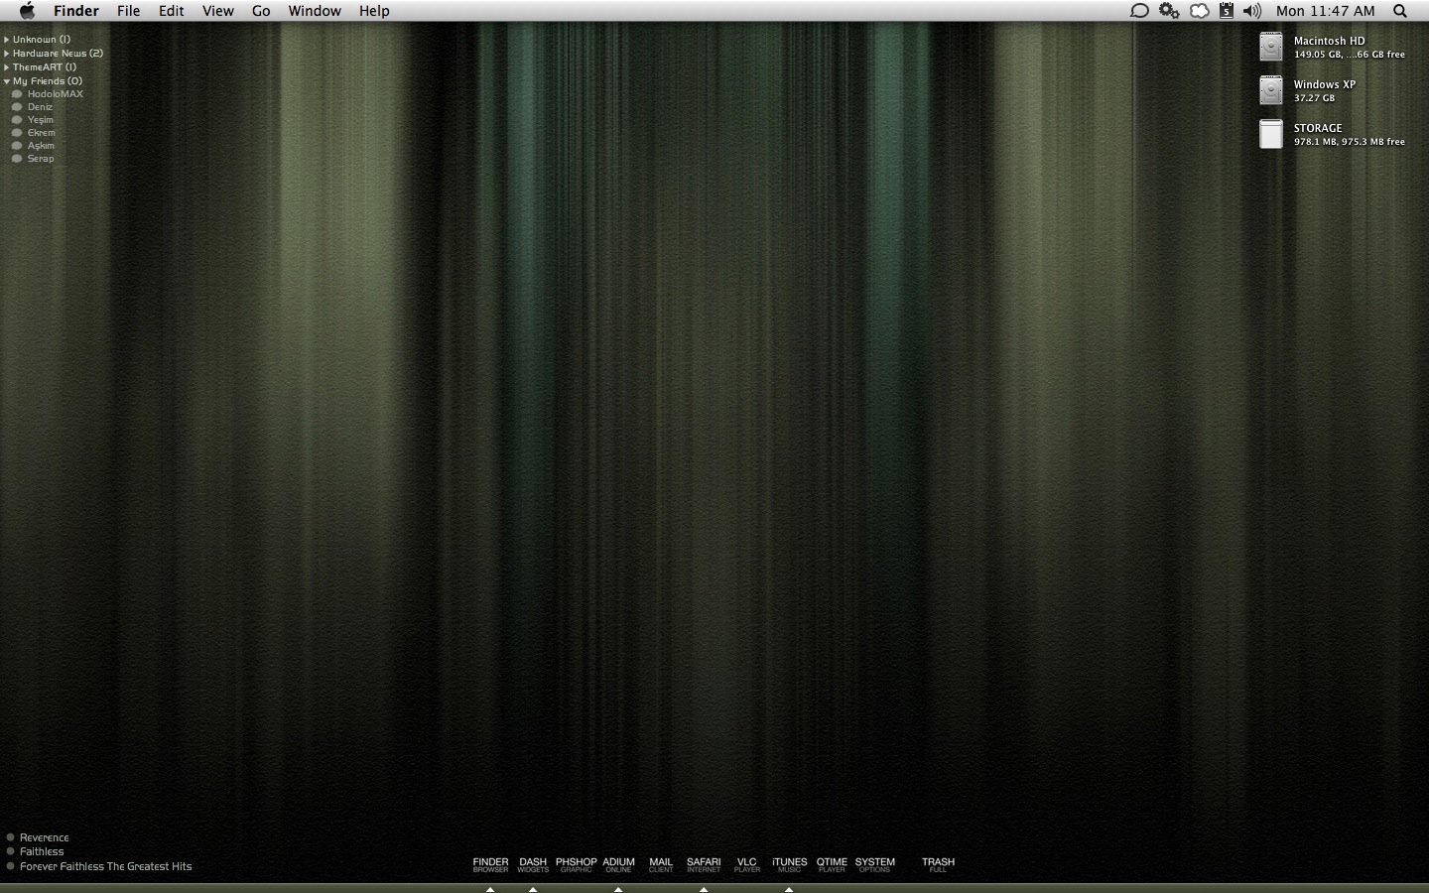Click the volume speaker icon
The height and width of the screenshot is (893, 1429).
pos(1252,11)
